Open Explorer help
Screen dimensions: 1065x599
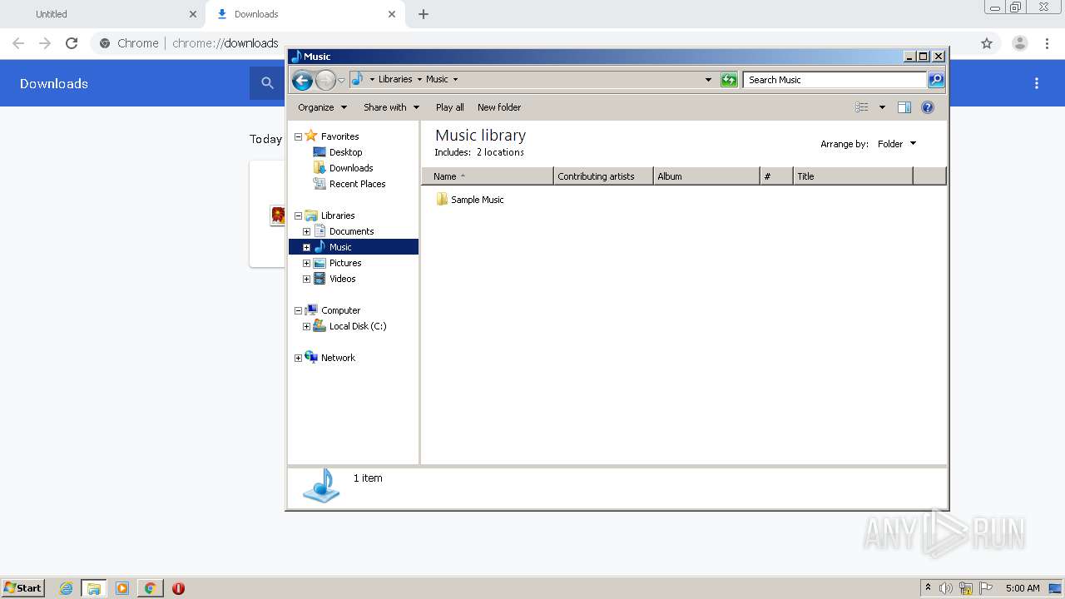click(928, 107)
